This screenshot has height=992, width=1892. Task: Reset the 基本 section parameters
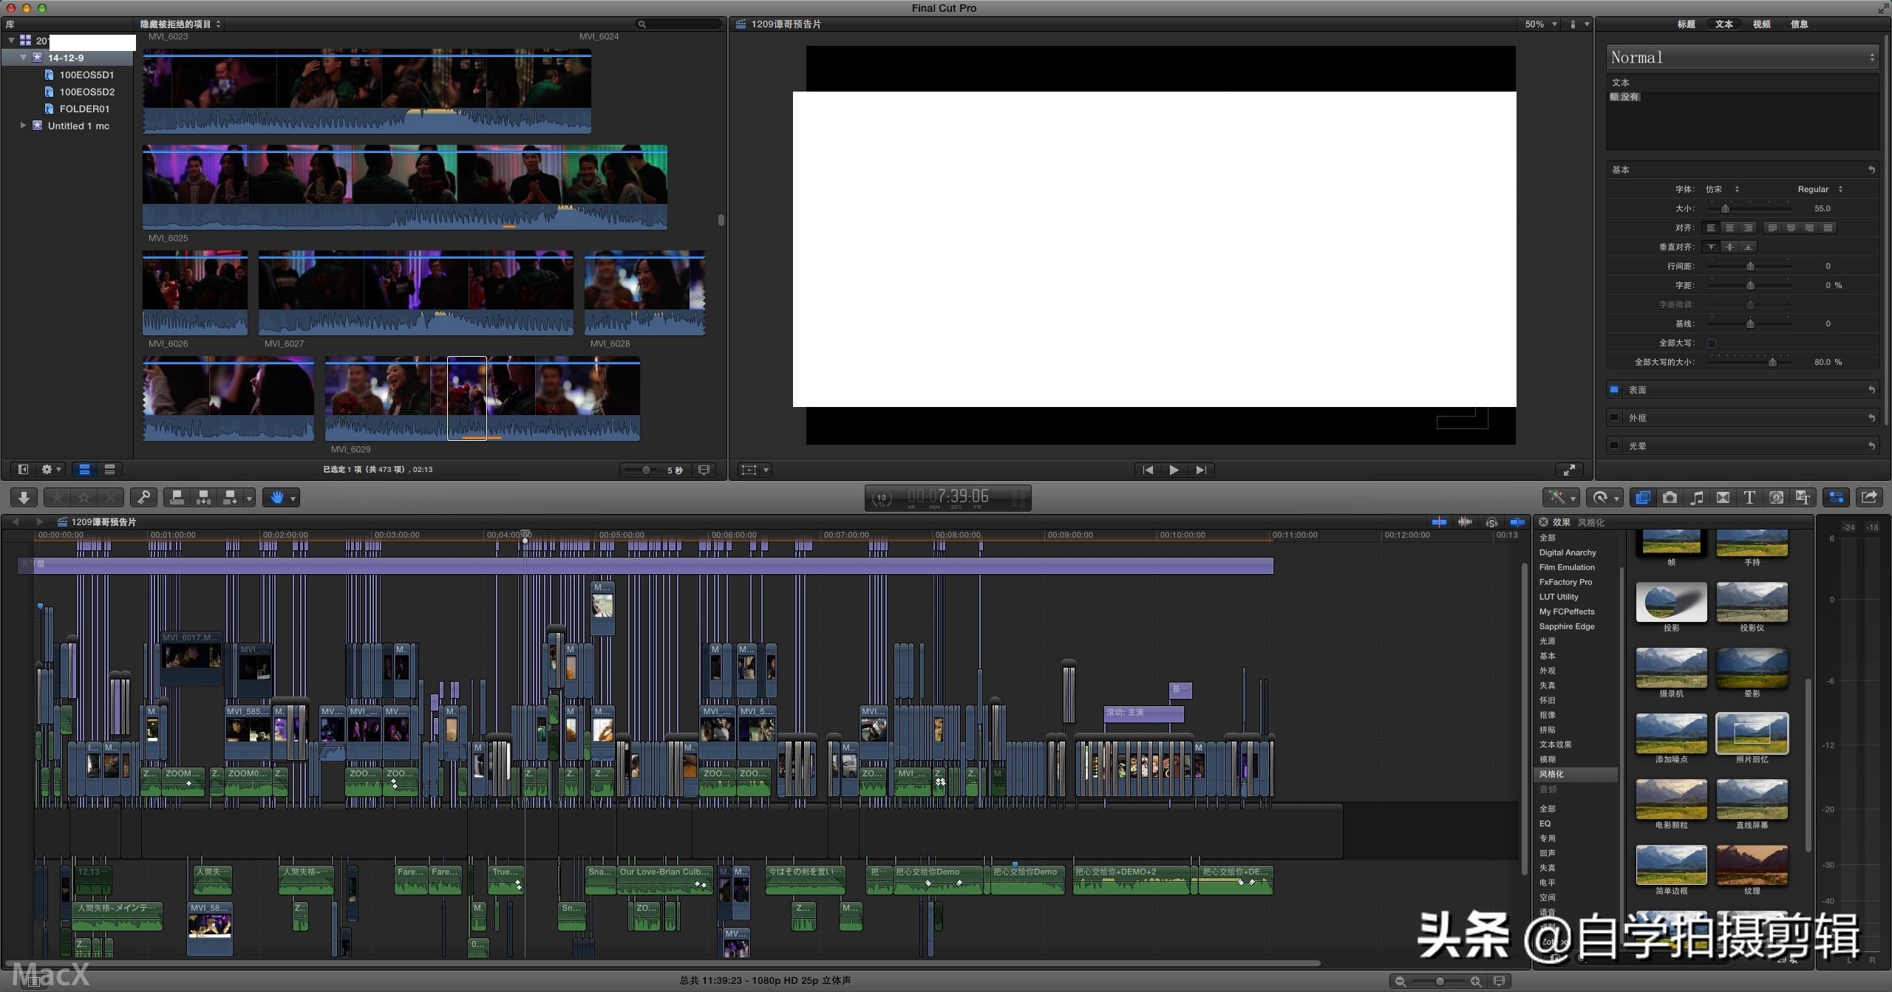coord(1871,170)
